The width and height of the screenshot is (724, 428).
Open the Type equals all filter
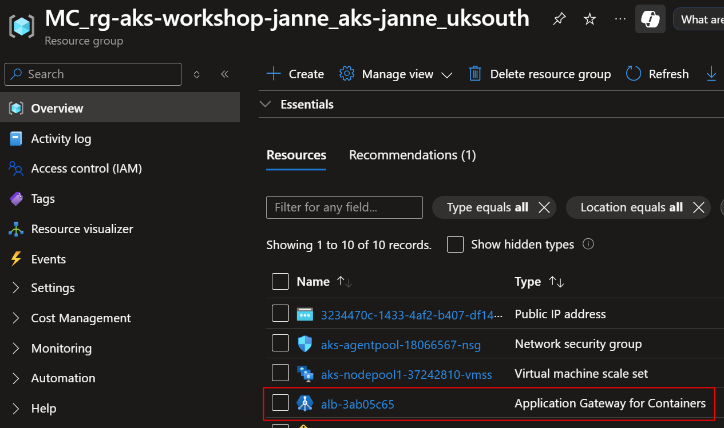[x=488, y=207]
